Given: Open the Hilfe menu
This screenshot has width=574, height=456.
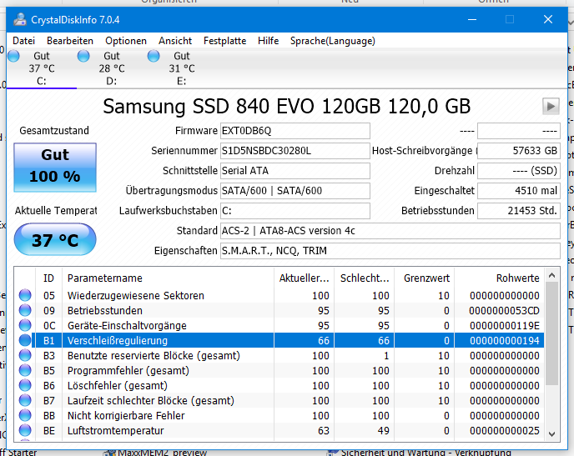Looking at the screenshot, I should (268, 41).
